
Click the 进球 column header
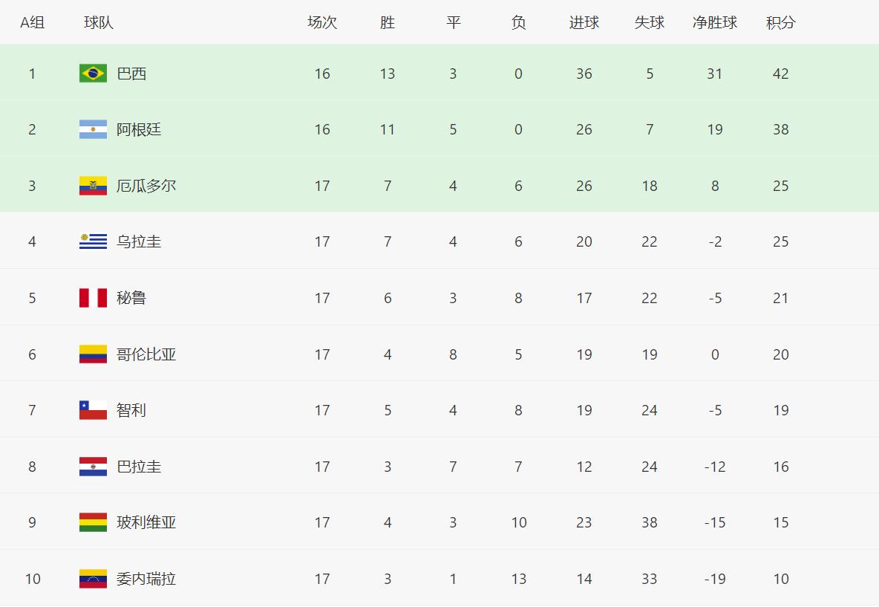(584, 22)
